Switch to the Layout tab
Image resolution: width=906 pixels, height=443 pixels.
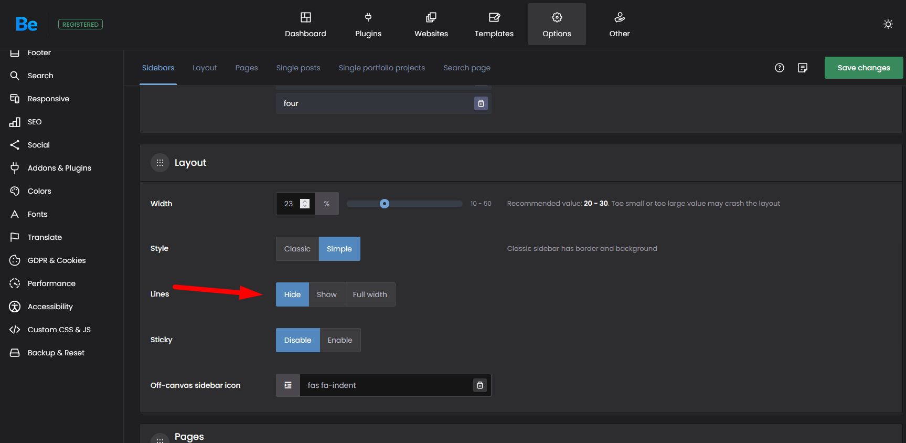pyautogui.click(x=205, y=68)
